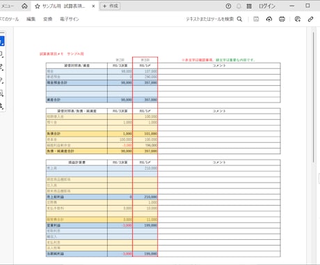Click the save file icon
This screenshot has height=265, width=320.
coord(256,19)
